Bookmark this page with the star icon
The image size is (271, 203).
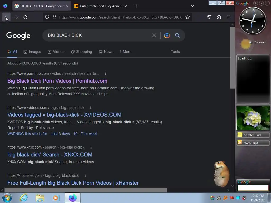point(188,17)
